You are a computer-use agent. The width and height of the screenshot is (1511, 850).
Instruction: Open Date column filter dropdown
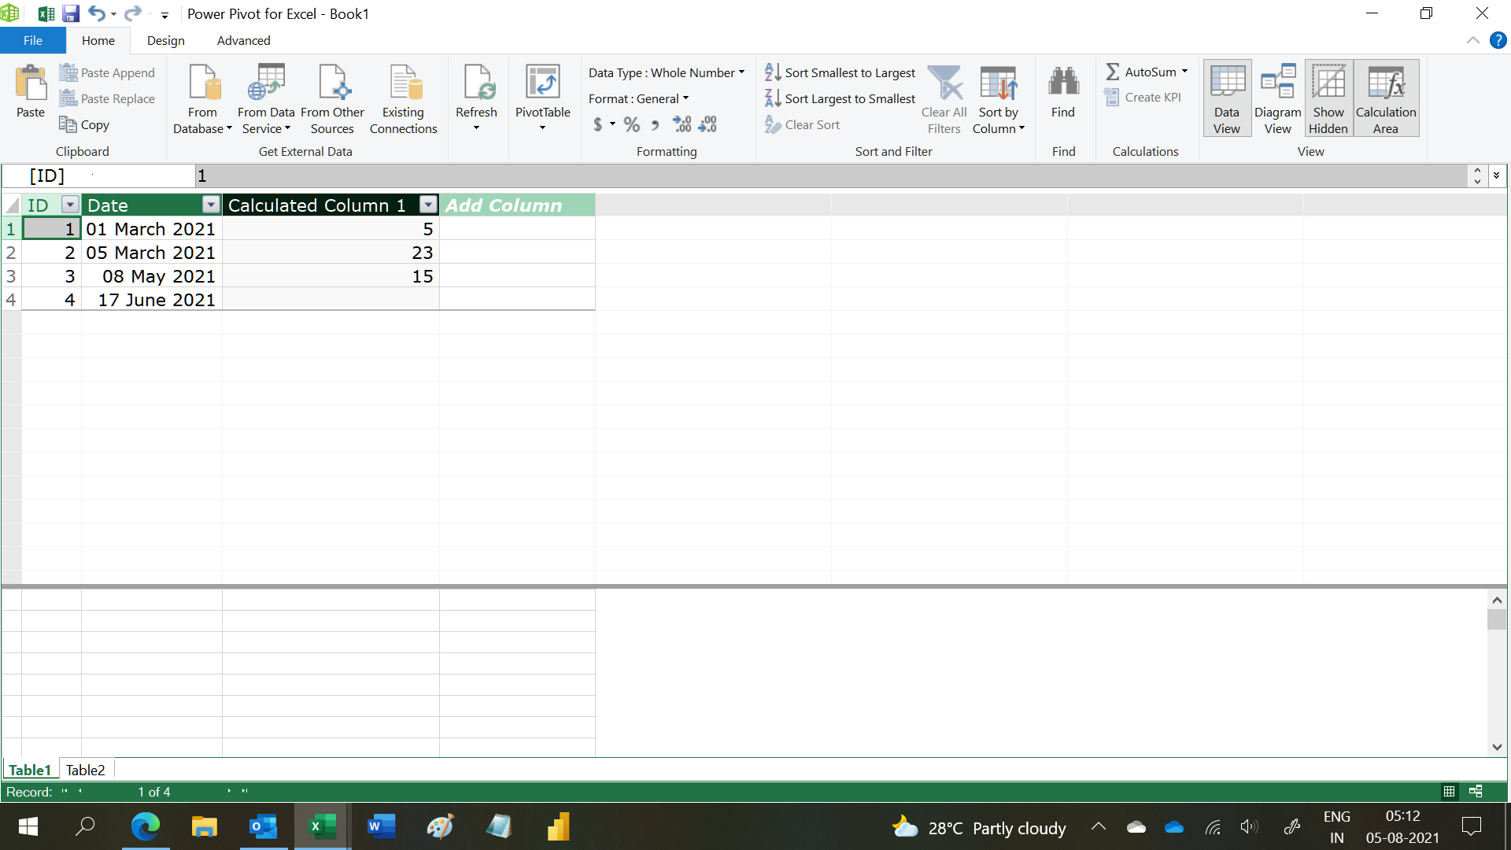[211, 205]
